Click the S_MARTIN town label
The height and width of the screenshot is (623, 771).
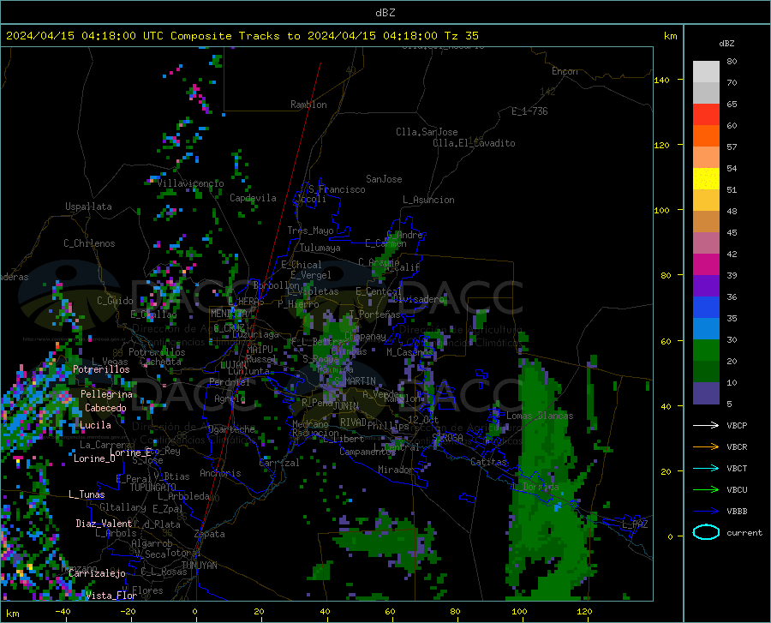point(355,381)
